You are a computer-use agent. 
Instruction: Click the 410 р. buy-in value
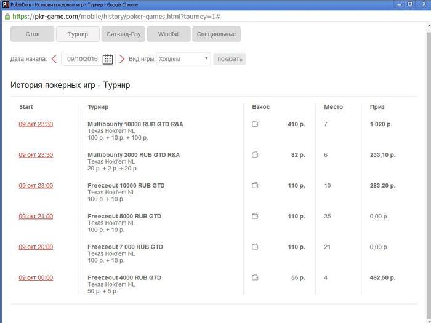[x=296, y=124]
